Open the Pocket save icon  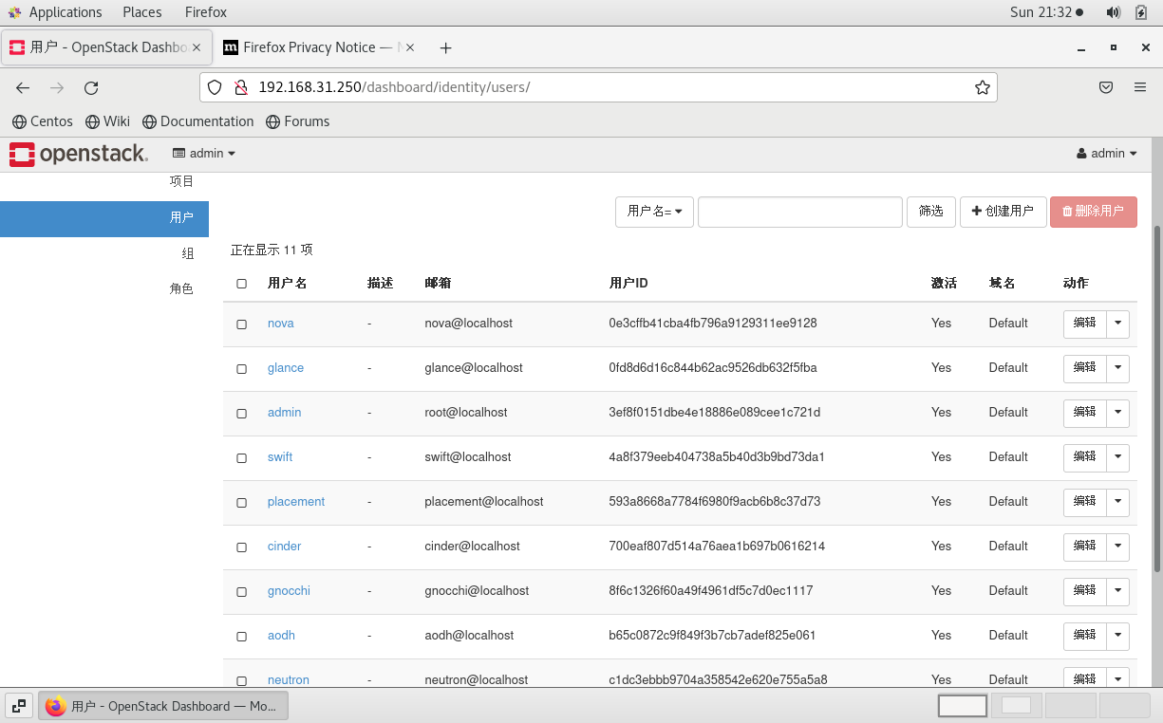pos(1106,87)
